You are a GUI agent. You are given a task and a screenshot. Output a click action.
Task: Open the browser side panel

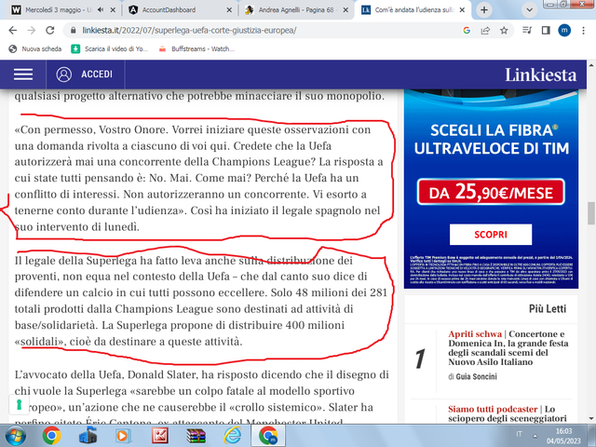[x=546, y=31]
